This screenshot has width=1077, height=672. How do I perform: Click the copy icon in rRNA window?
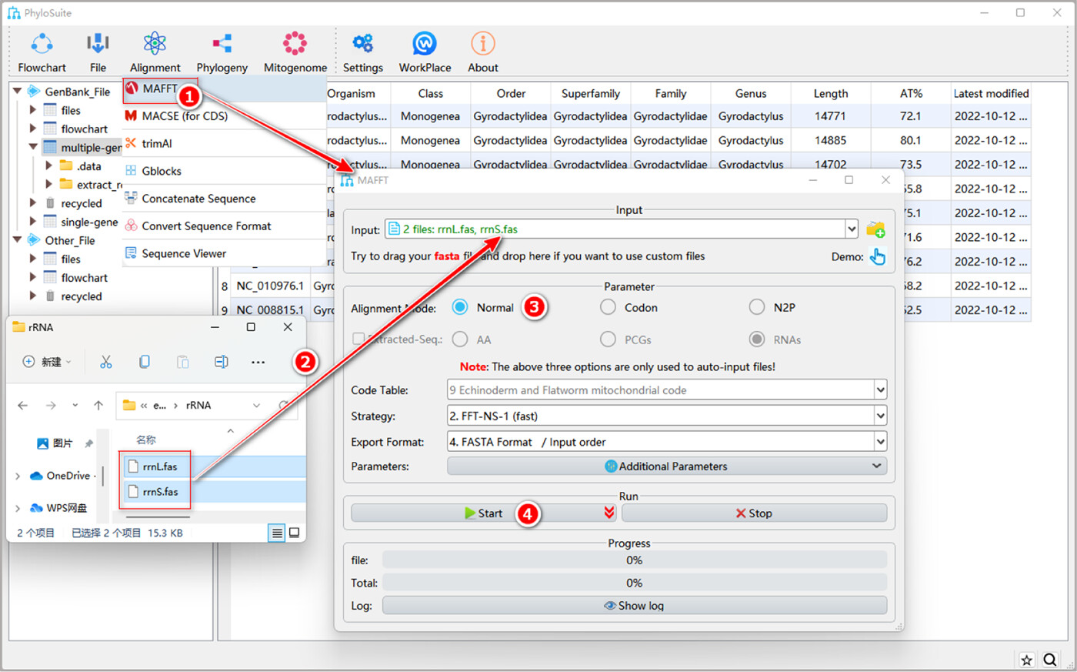tap(144, 362)
